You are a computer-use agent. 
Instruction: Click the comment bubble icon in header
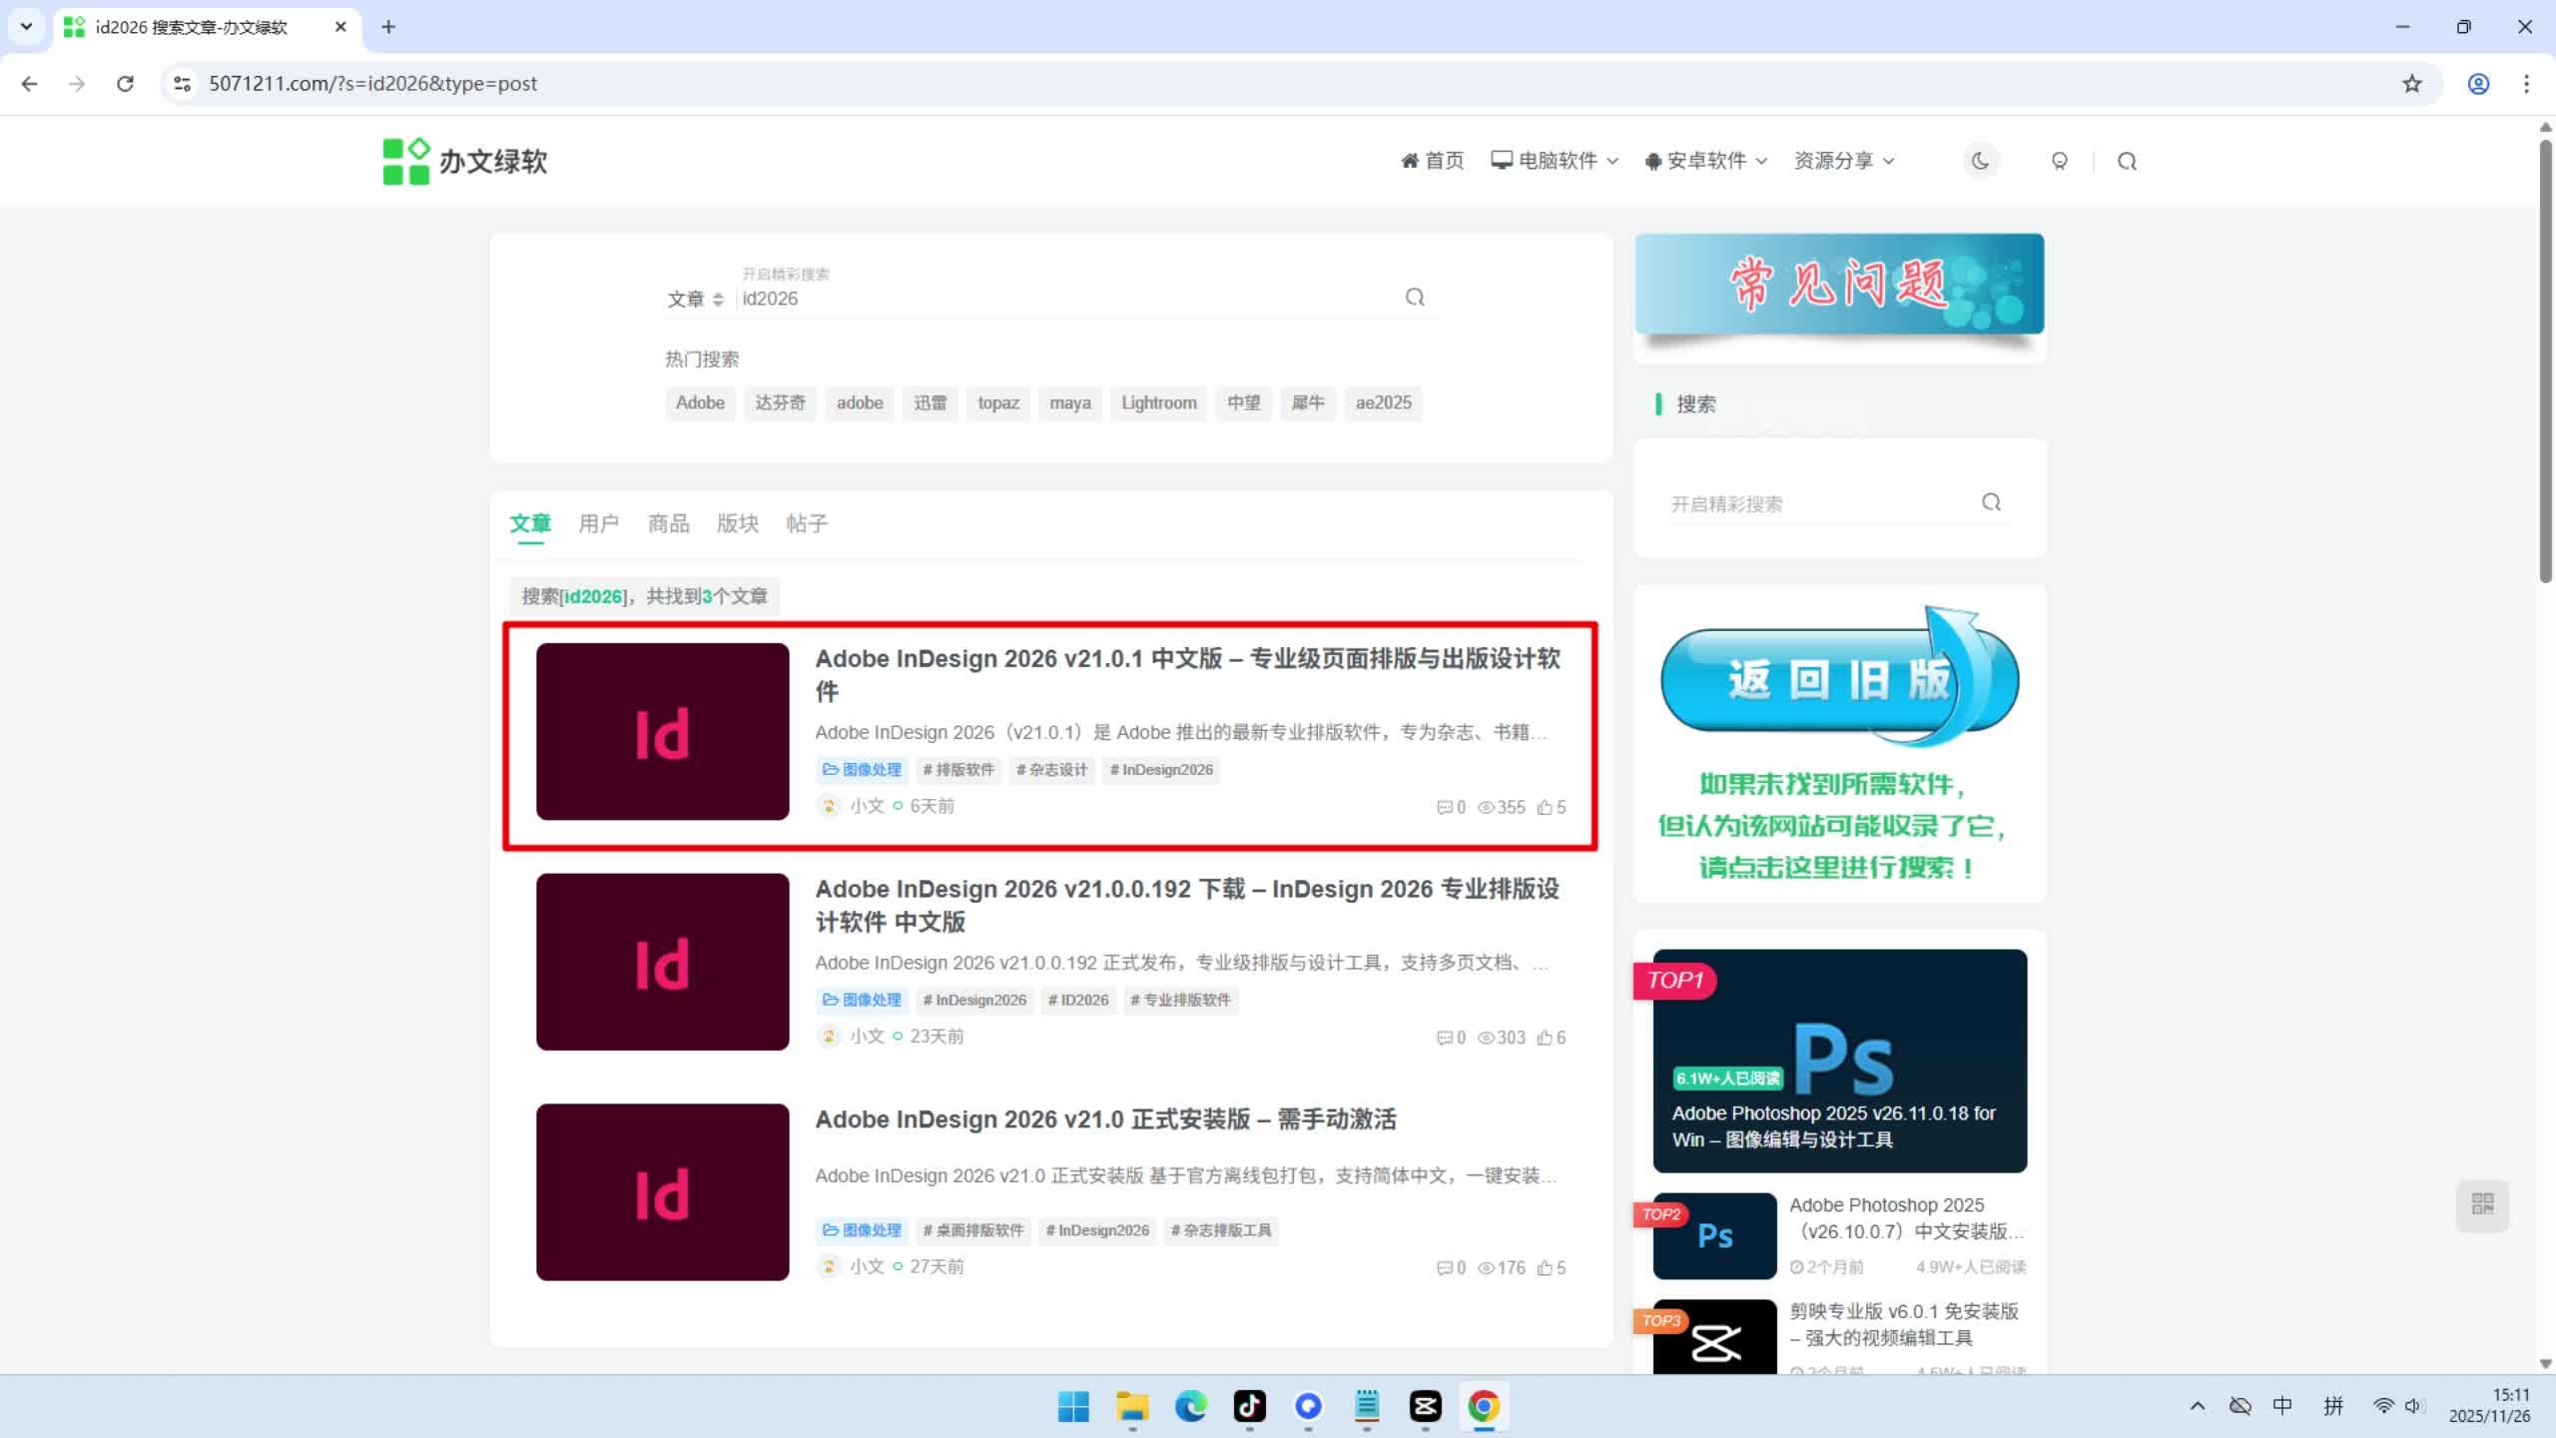pos(2060,161)
